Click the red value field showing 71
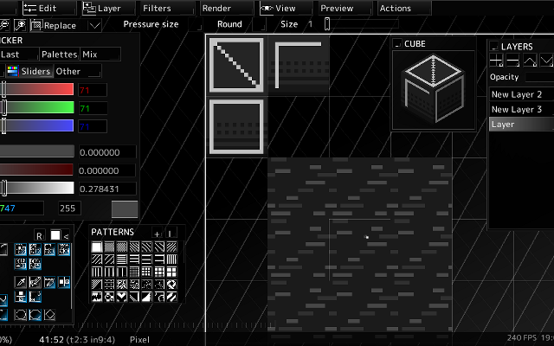 pyautogui.click(x=93, y=90)
